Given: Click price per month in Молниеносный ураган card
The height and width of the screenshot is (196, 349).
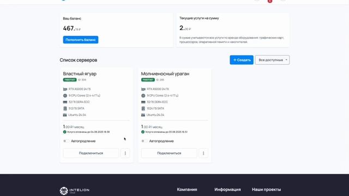Looking at the screenshot, I should 152,127.
